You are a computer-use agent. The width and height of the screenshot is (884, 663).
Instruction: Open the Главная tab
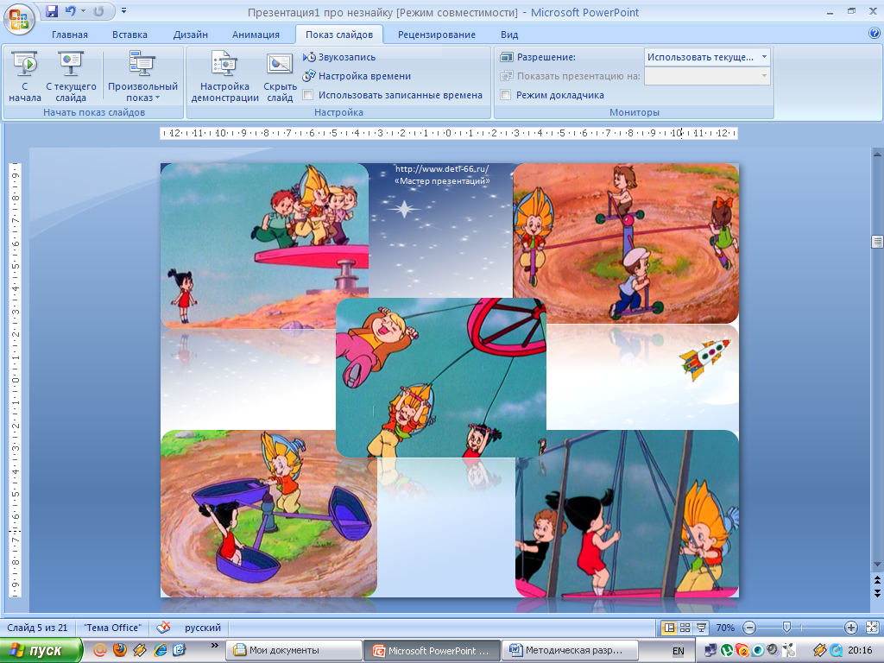[x=70, y=35]
